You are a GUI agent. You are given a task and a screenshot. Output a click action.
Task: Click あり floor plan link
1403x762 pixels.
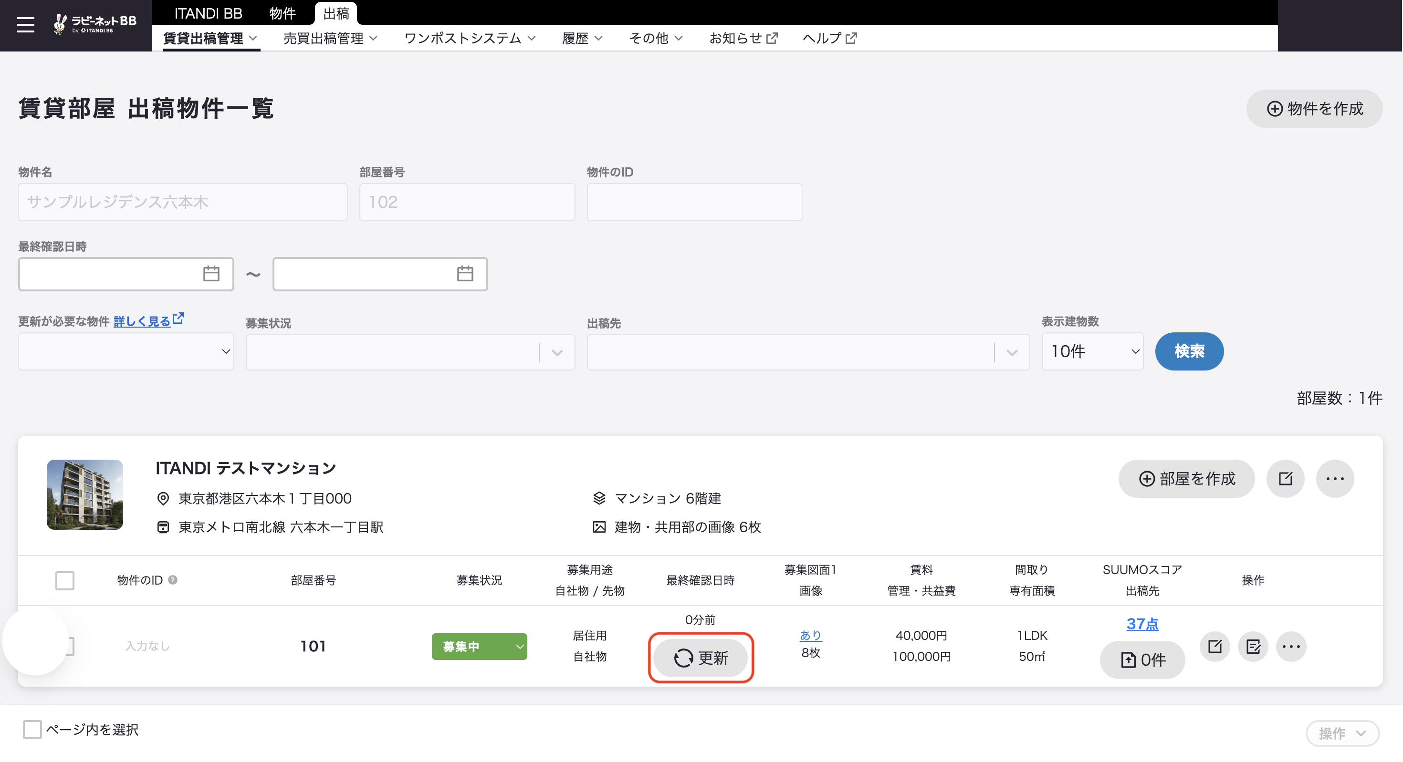coord(810,635)
